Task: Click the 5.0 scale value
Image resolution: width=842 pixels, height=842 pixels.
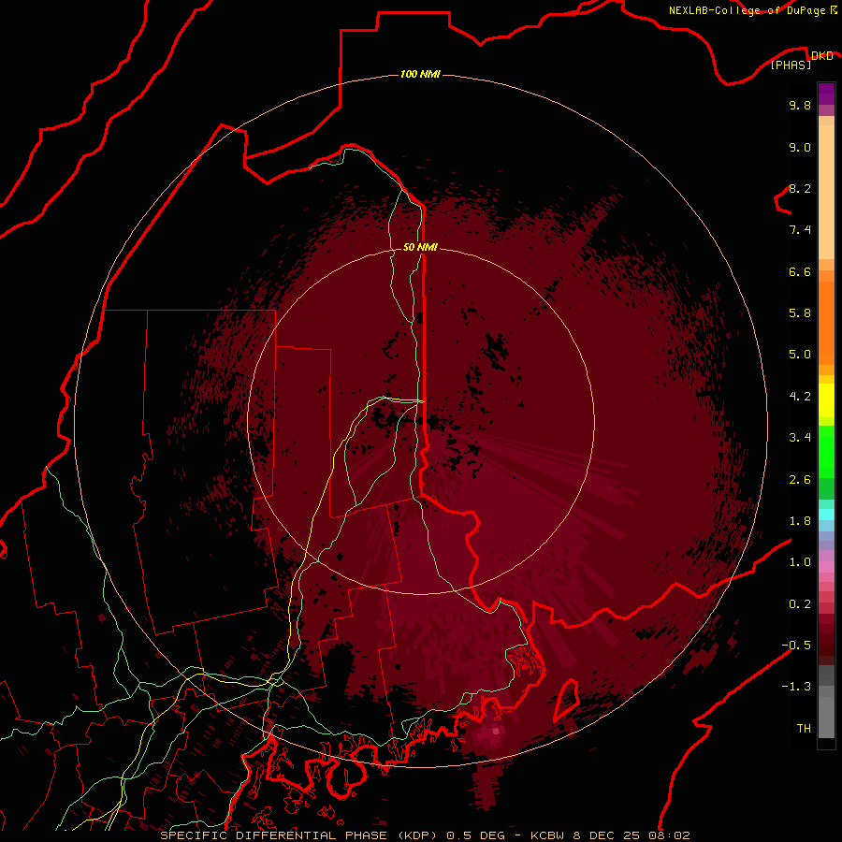Action: click(x=800, y=355)
